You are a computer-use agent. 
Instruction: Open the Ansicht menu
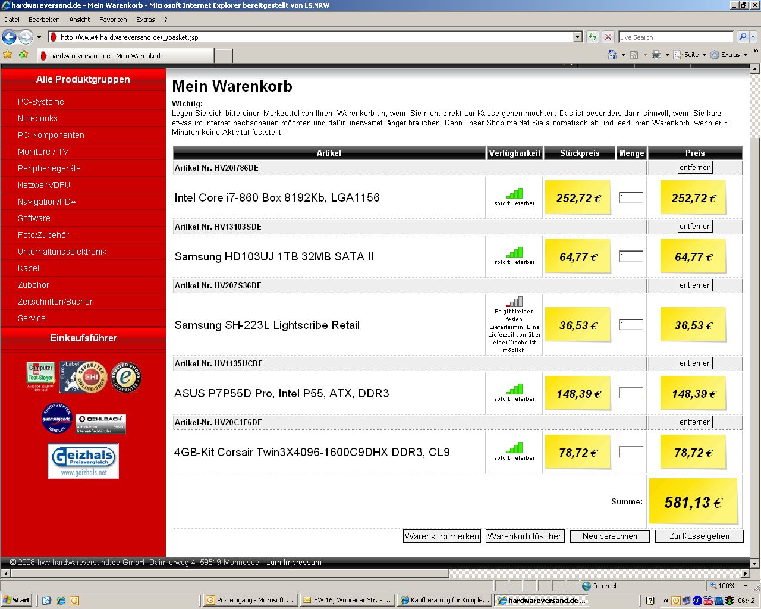point(79,20)
